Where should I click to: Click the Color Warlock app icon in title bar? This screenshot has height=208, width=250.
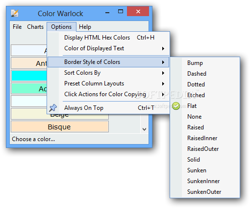[15, 13]
